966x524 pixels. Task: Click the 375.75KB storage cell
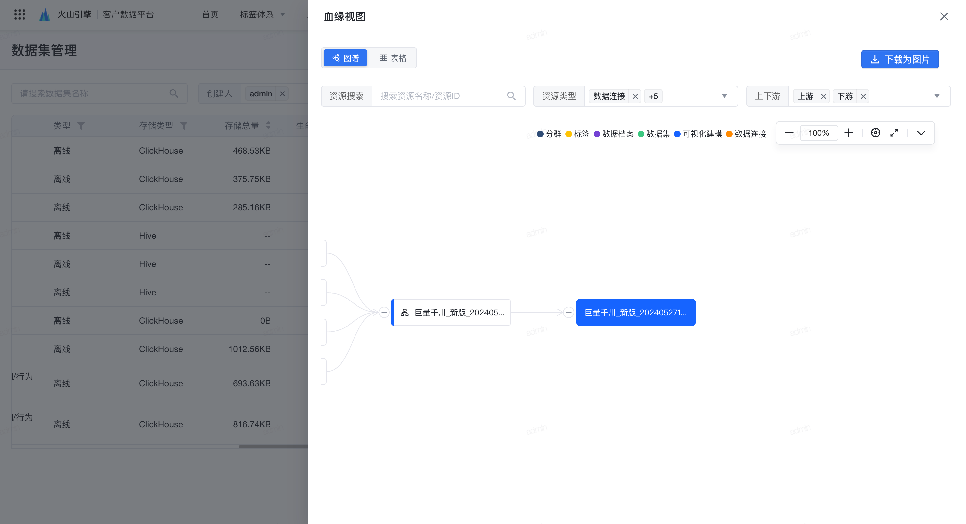(x=251, y=179)
